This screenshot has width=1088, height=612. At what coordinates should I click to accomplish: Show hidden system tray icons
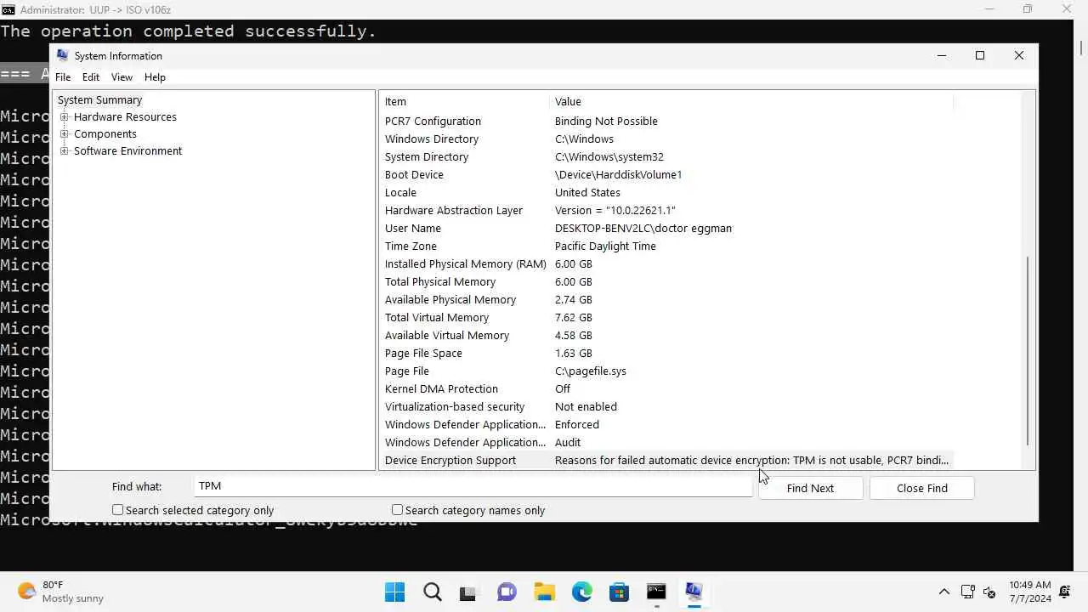(943, 592)
